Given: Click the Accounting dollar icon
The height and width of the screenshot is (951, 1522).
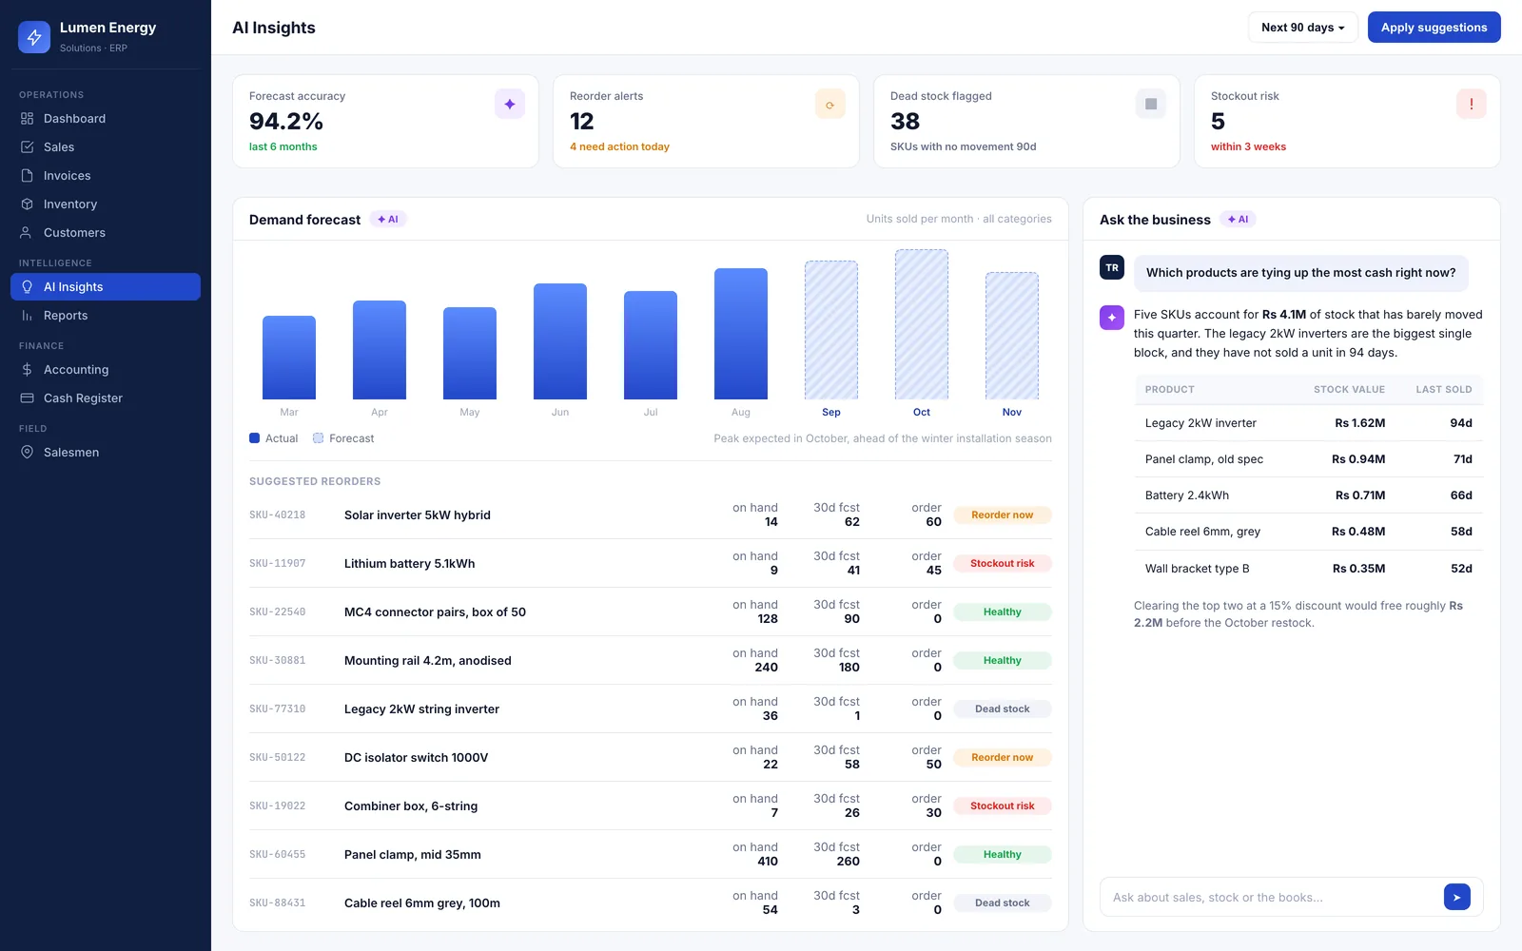Looking at the screenshot, I should point(27,370).
